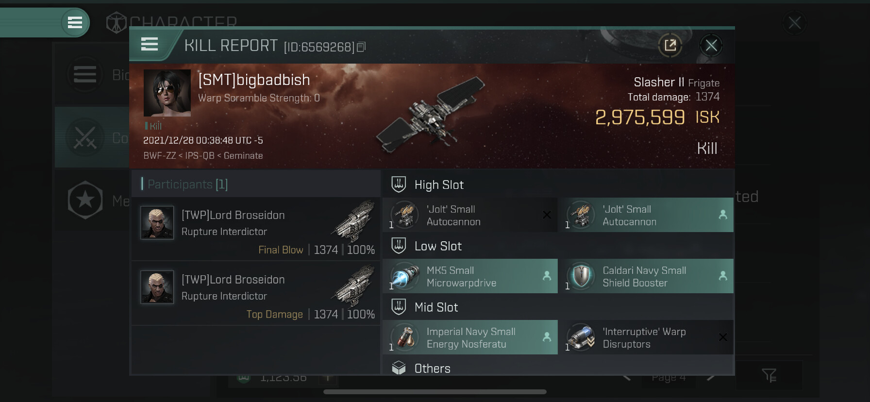Open the Kill Report hamburger menu
The height and width of the screenshot is (402, 870).
150,45
